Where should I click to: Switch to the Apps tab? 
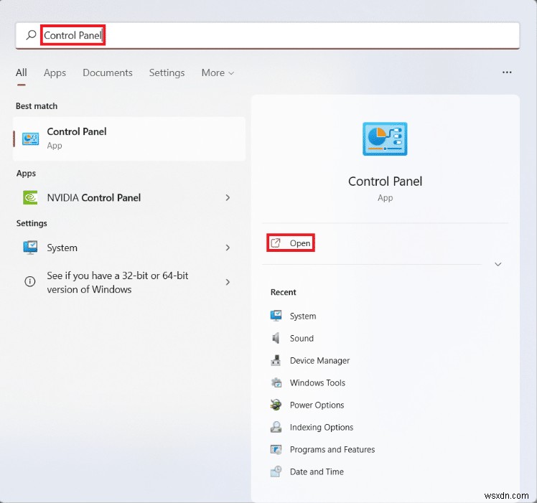click(55, 72)
